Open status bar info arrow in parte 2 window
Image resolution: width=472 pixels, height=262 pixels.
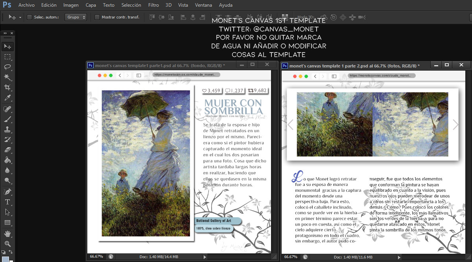point(399,257)
